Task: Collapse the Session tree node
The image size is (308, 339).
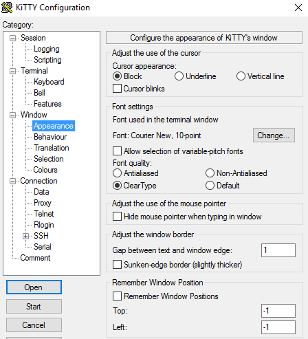Action: point(13,38)
